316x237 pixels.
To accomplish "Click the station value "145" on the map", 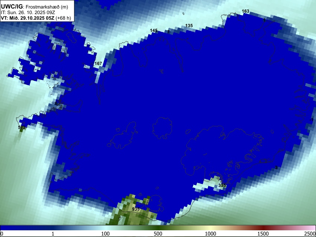I will (154, 30).
